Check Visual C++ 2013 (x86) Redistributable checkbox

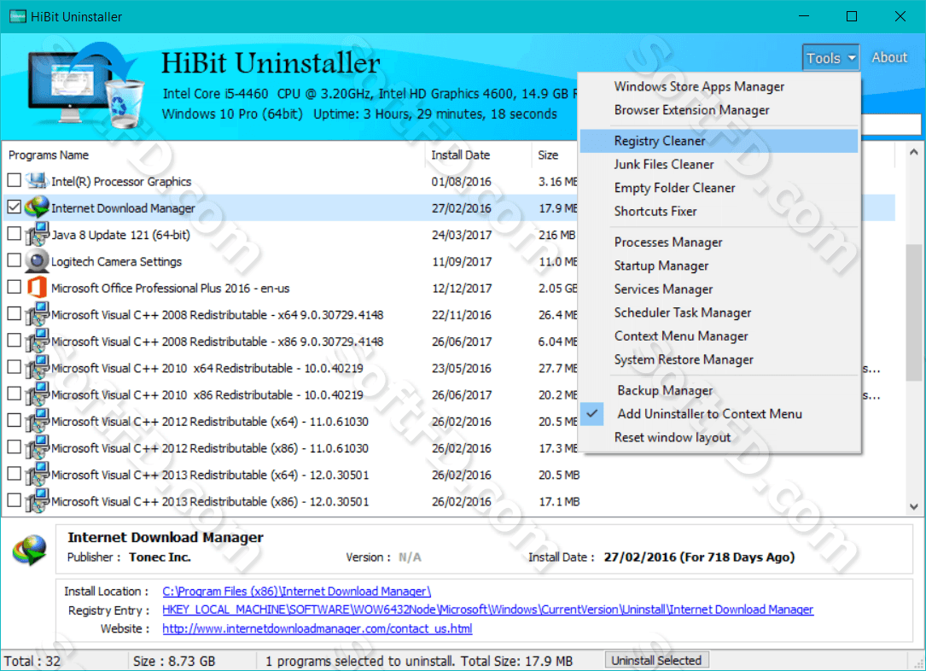point(15,500)
